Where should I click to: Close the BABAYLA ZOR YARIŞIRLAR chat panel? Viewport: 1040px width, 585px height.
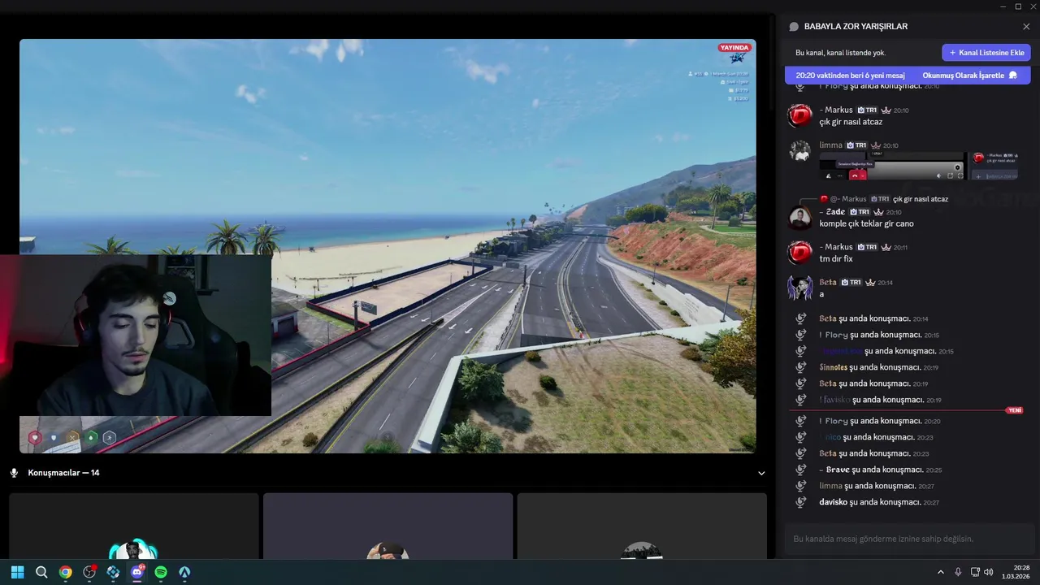click(1026, 27)
